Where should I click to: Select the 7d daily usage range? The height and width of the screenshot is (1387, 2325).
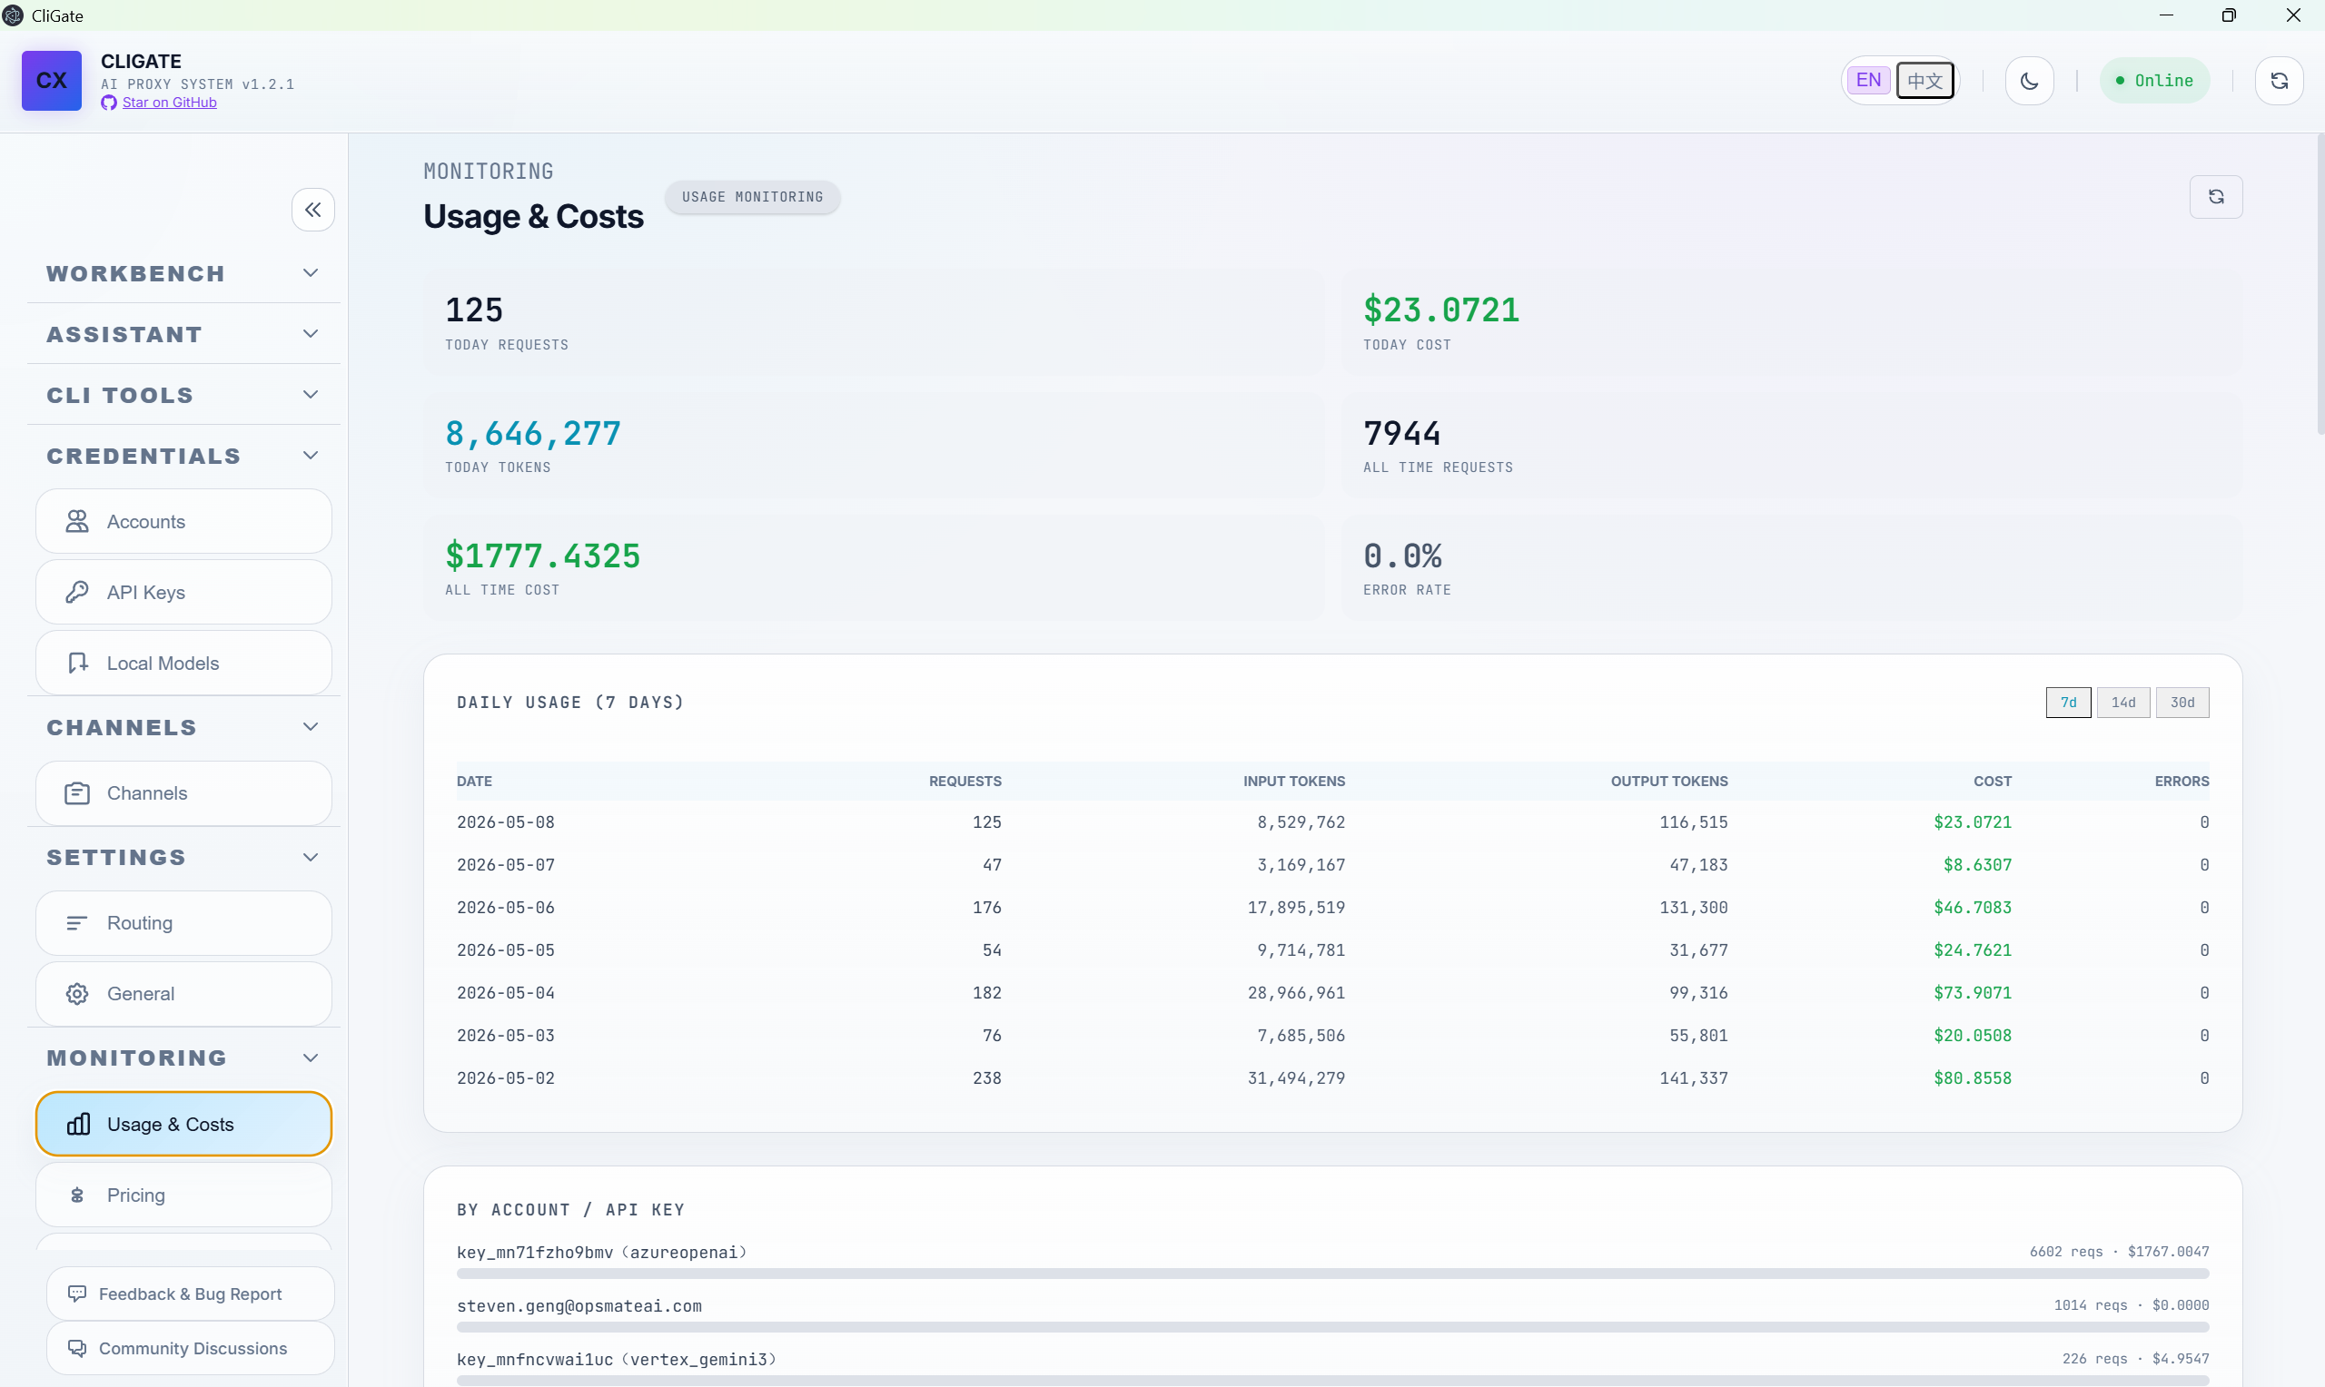click(x=2068, y=703)
